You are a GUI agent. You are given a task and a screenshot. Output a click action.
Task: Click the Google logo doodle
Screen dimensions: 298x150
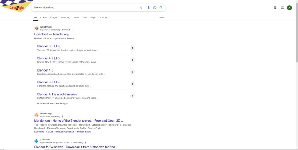coord(16,6)
